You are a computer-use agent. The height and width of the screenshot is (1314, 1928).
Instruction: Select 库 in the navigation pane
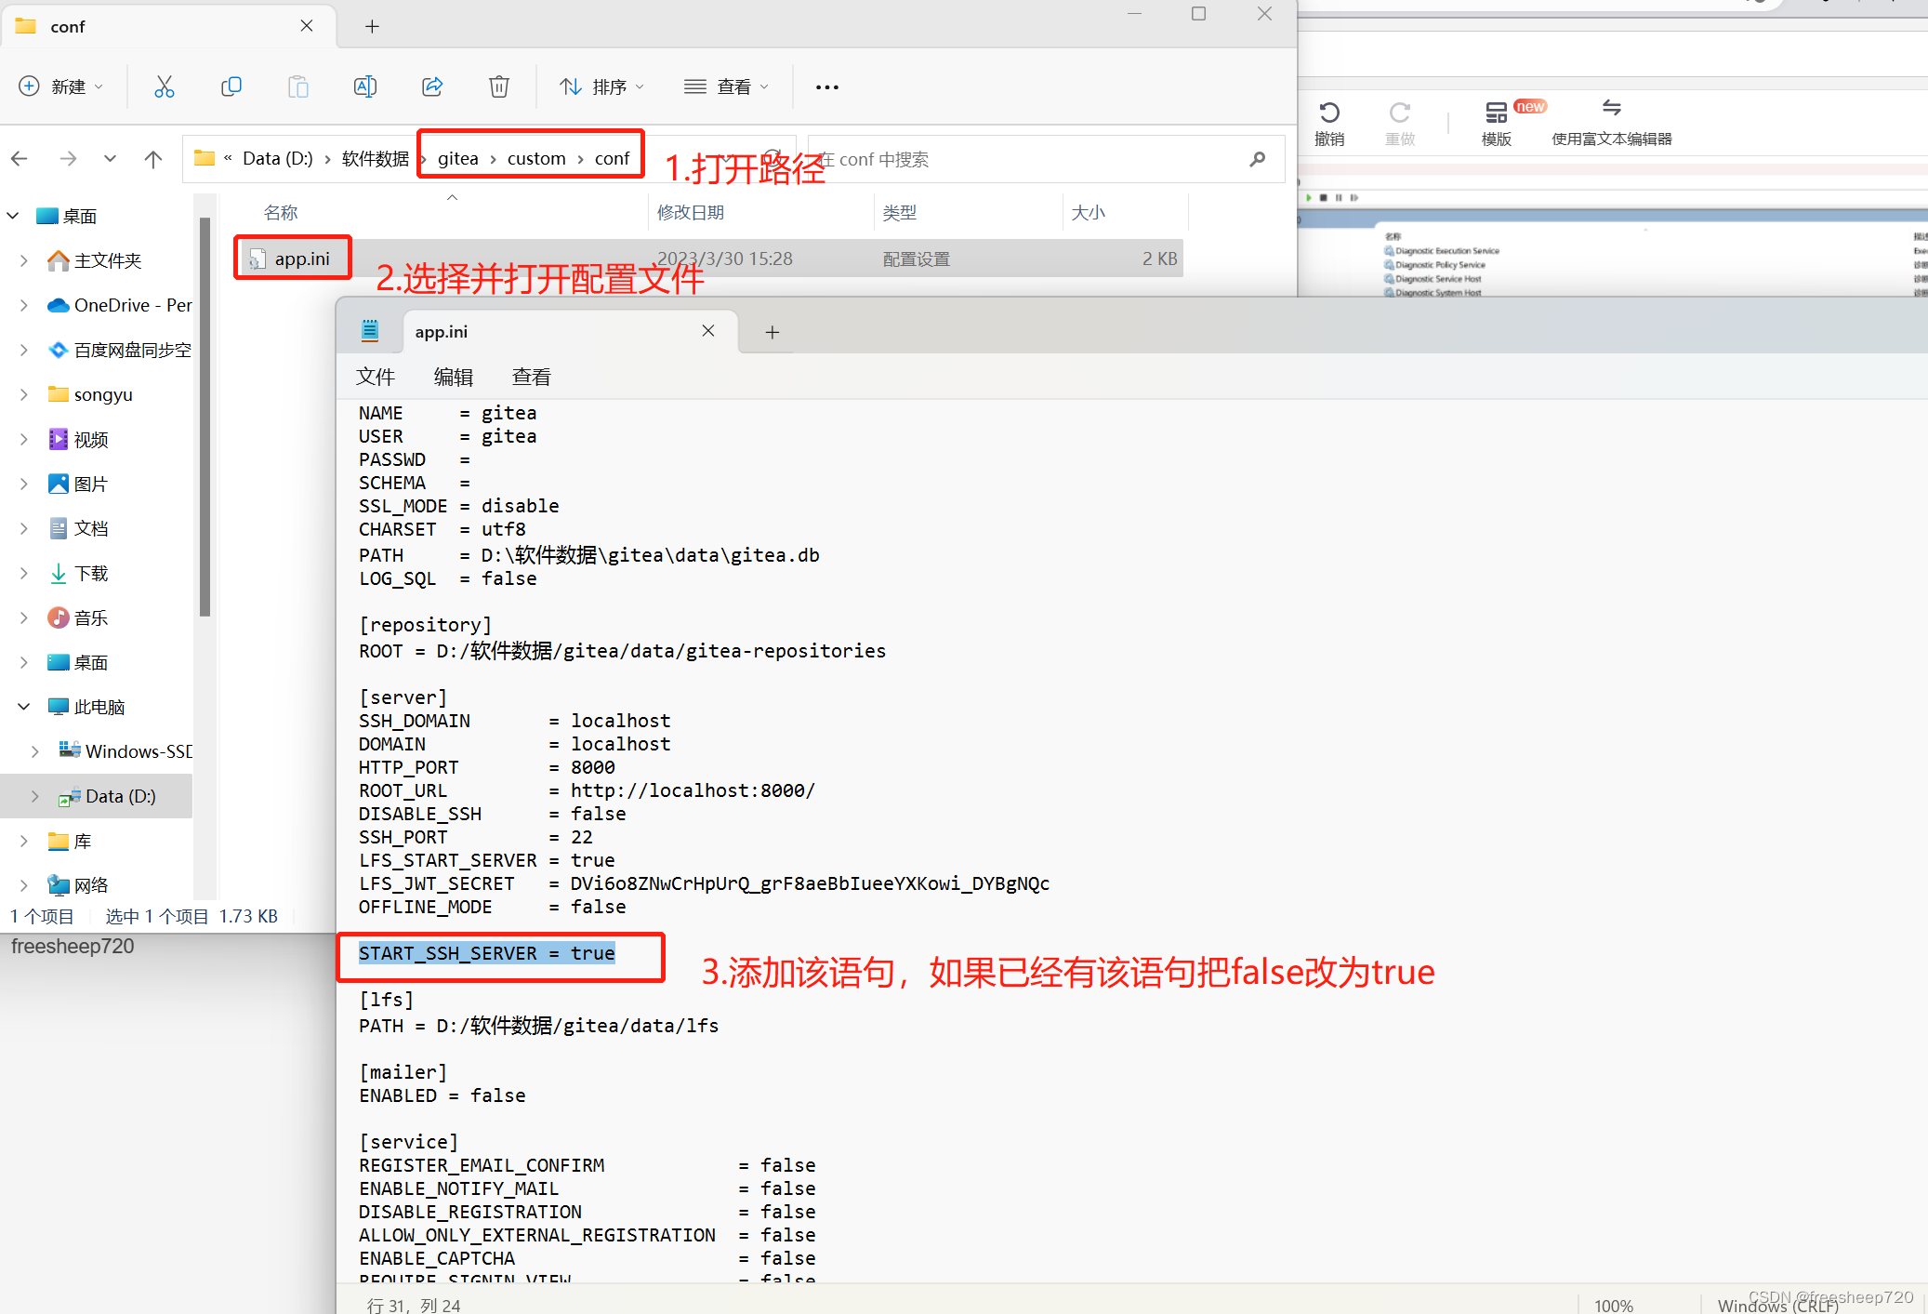(x=82, y=842)
